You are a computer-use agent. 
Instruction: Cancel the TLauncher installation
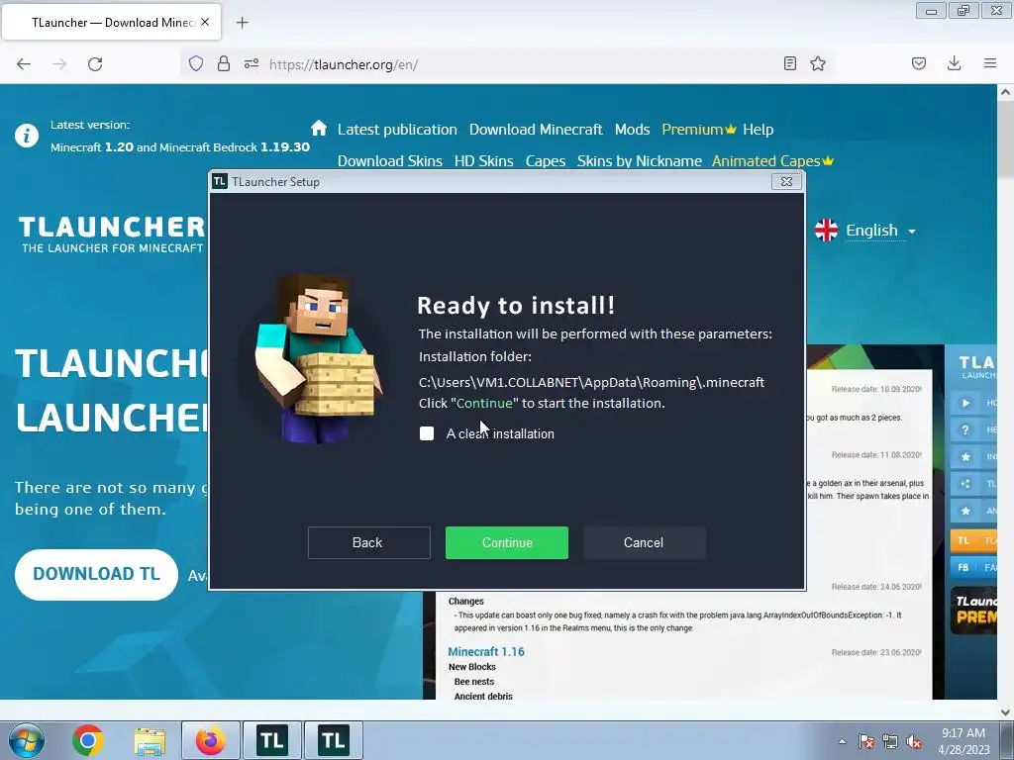tap(644, 542)
